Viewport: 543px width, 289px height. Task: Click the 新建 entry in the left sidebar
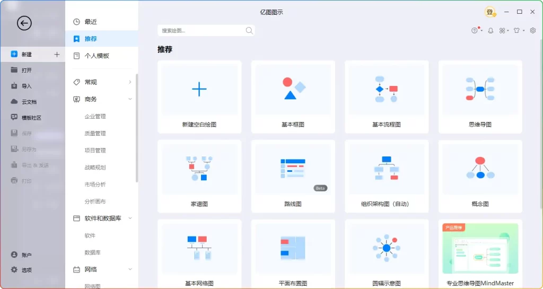(32, 54)
